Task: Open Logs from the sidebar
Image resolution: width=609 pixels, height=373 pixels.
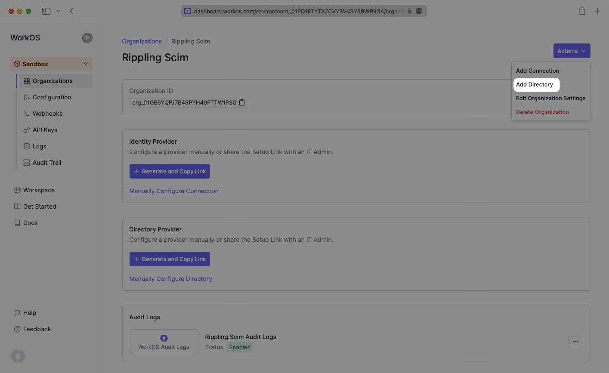Action: [x=39, y=146]
